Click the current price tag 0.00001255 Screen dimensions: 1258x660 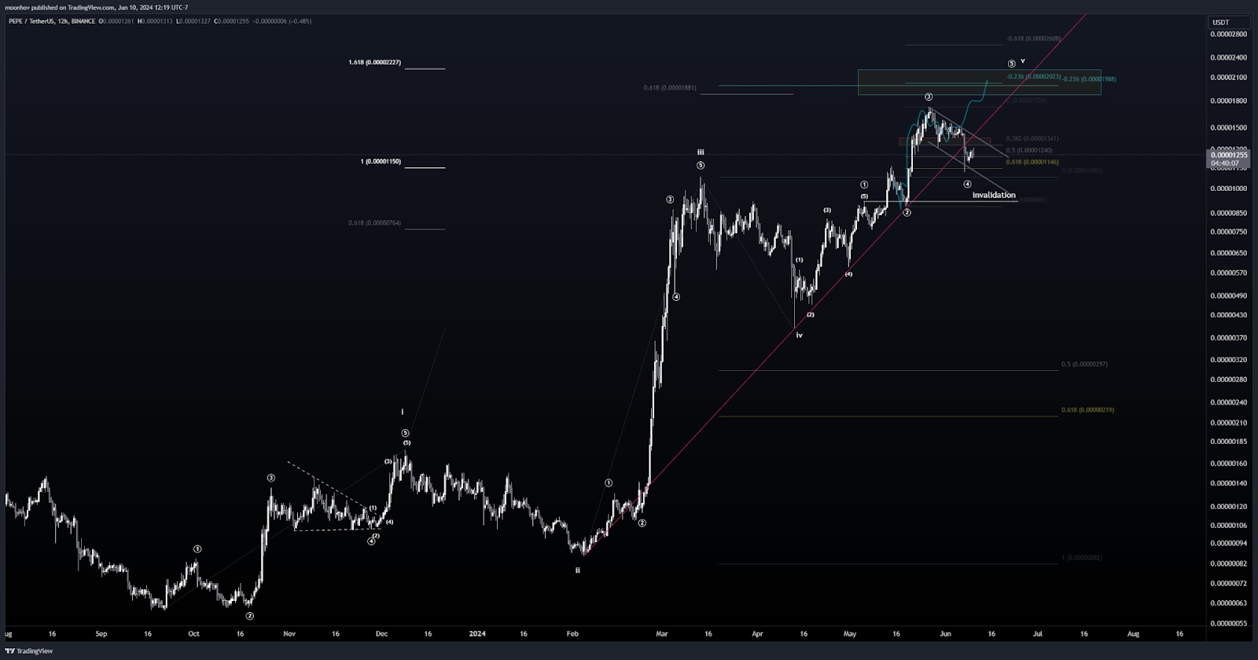pyautogui.click(x=1229, y=155)
